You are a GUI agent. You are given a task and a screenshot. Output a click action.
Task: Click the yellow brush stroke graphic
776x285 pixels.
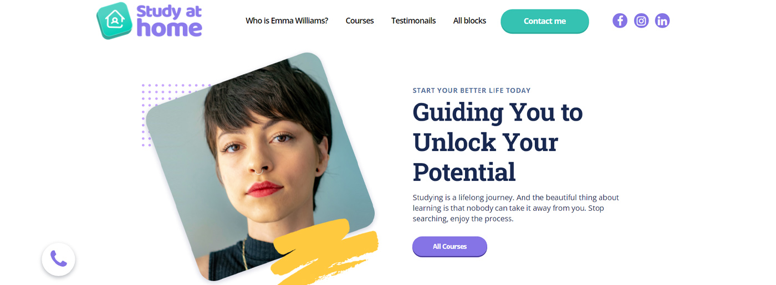[x=325, y=251]
